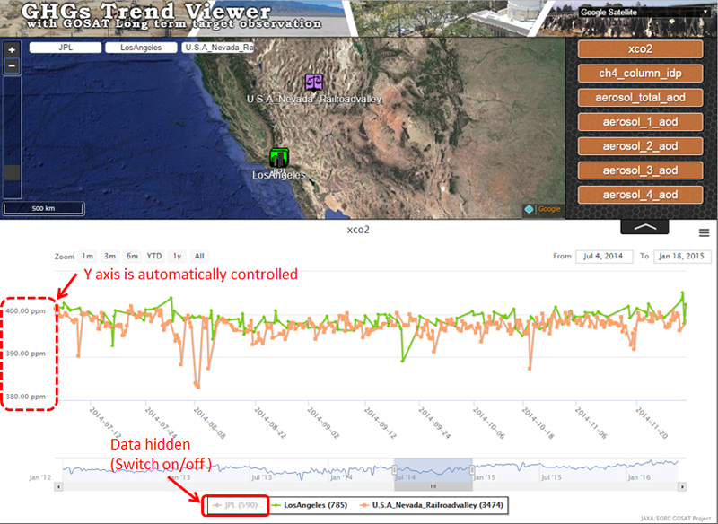Viewport: 718px width, 524px height.
Task: Toggle U.S.A_Nevada_Railroadvalley (3474) series visibility
Action: click(432, 505)
